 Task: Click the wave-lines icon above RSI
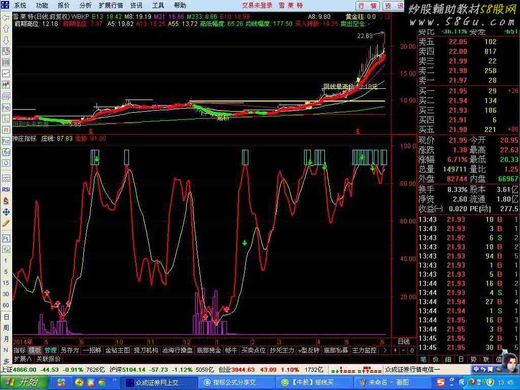tap(6, 178)
